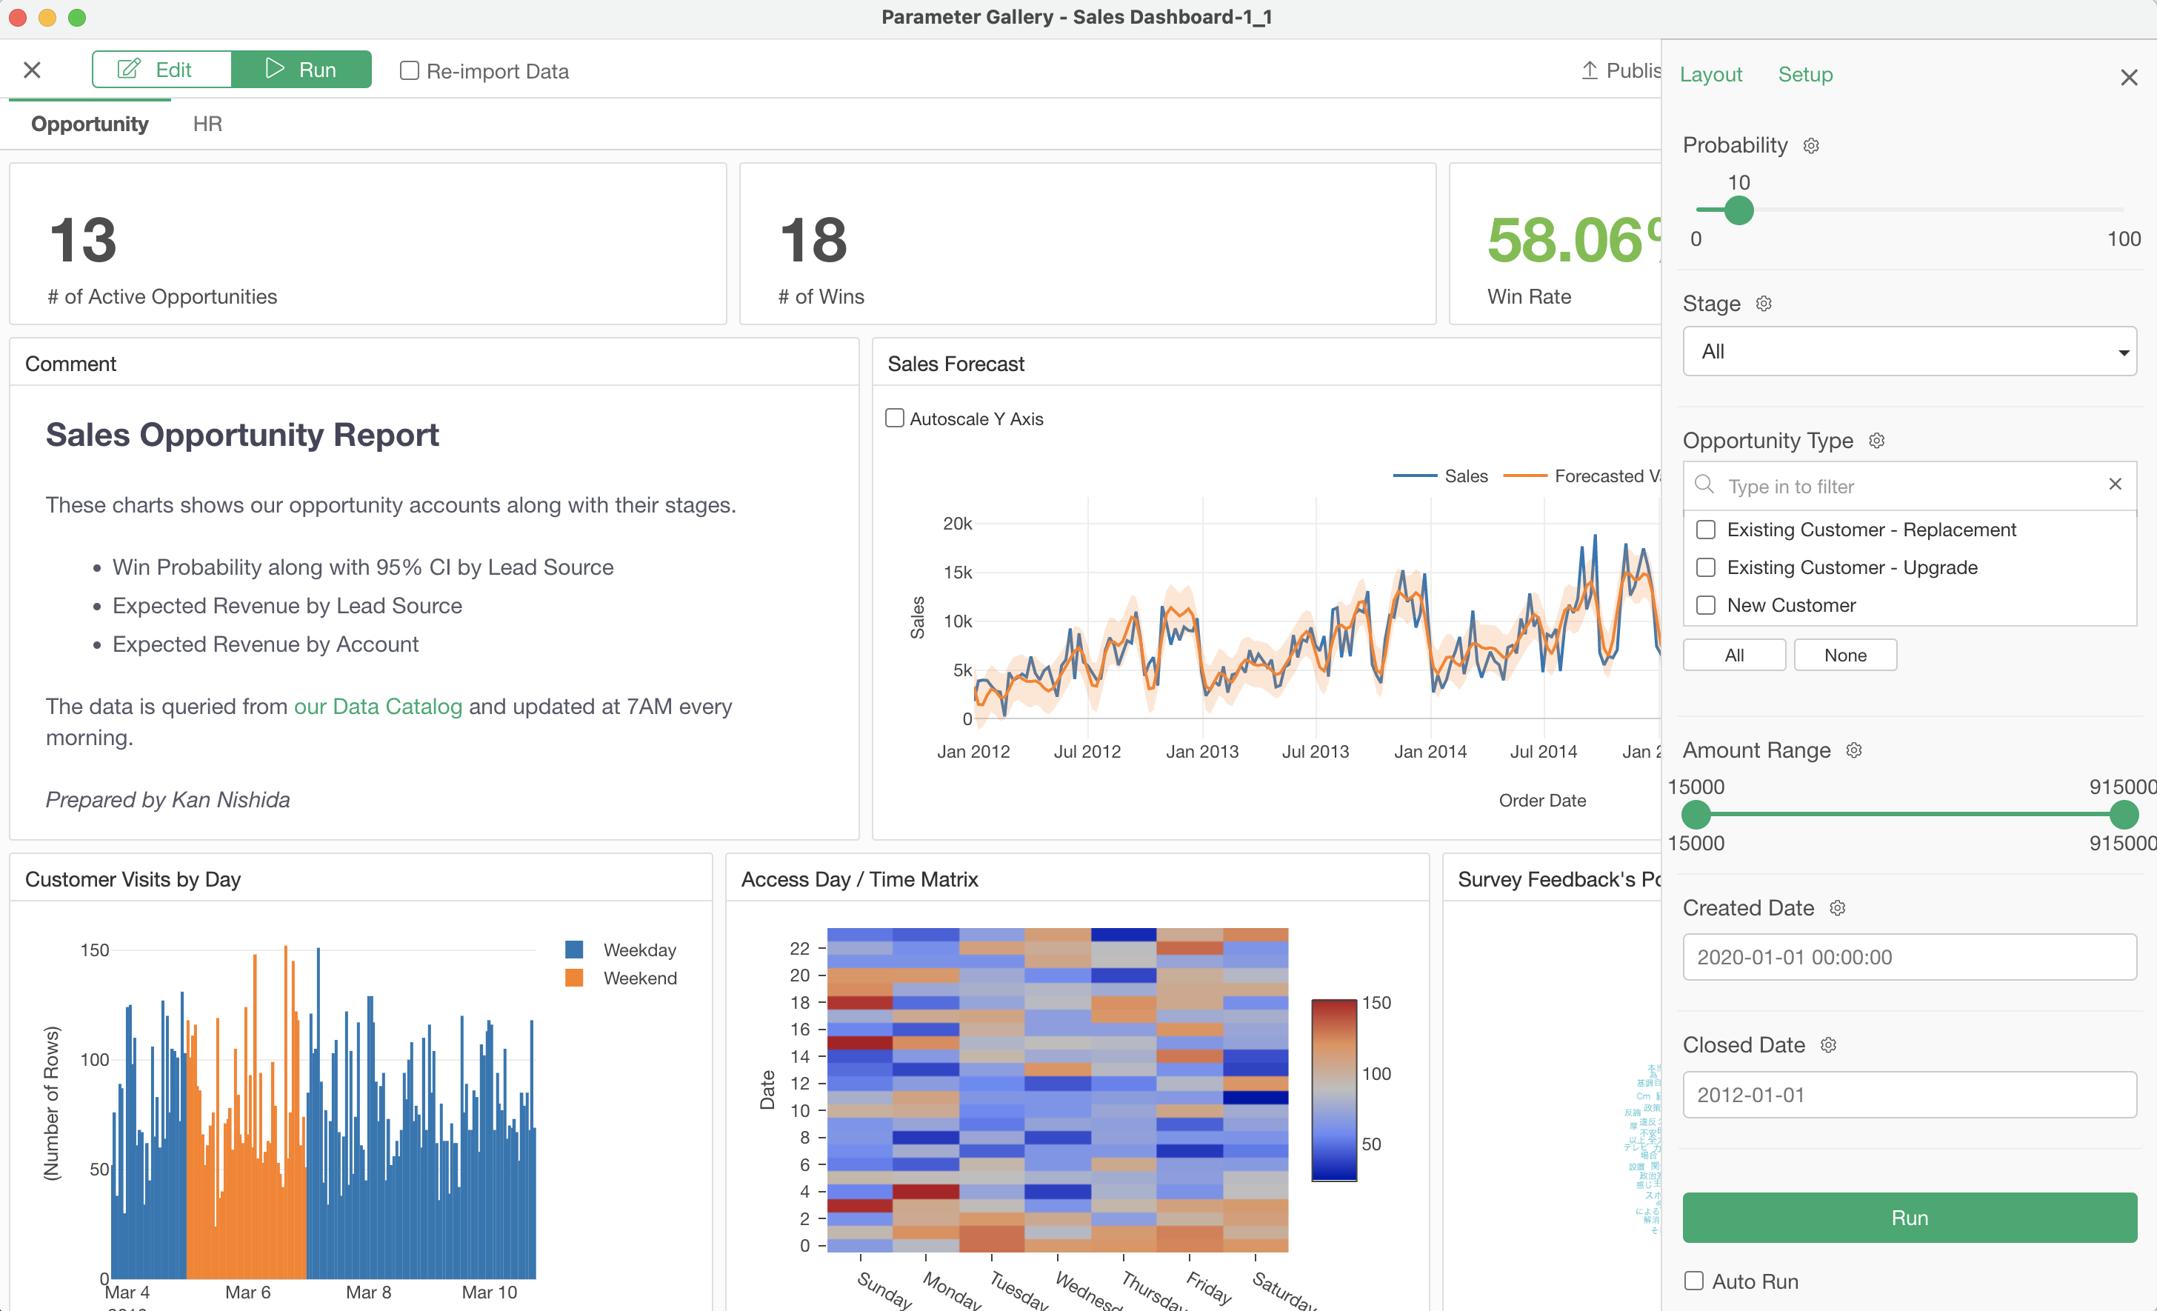Switch to the HR tab
This screenshot has width=2157, height=1311.
tap(207, 124)
